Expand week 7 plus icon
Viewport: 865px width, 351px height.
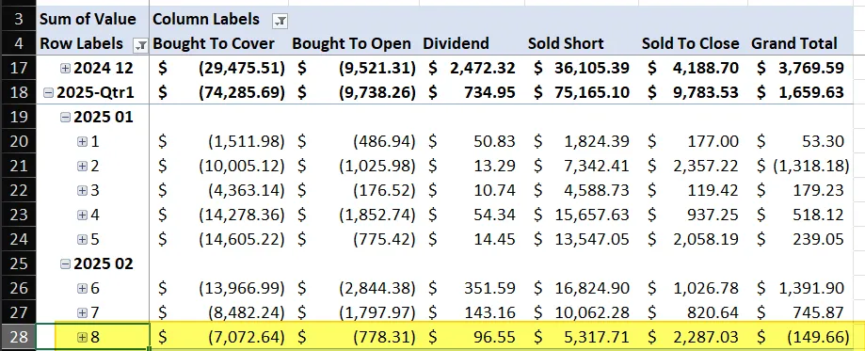pyautogui.click(x=82, y=313)
